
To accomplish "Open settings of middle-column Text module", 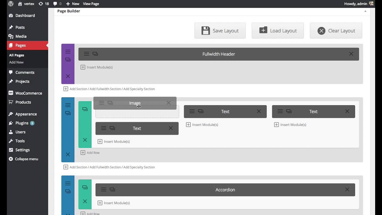I will [192, 111].
